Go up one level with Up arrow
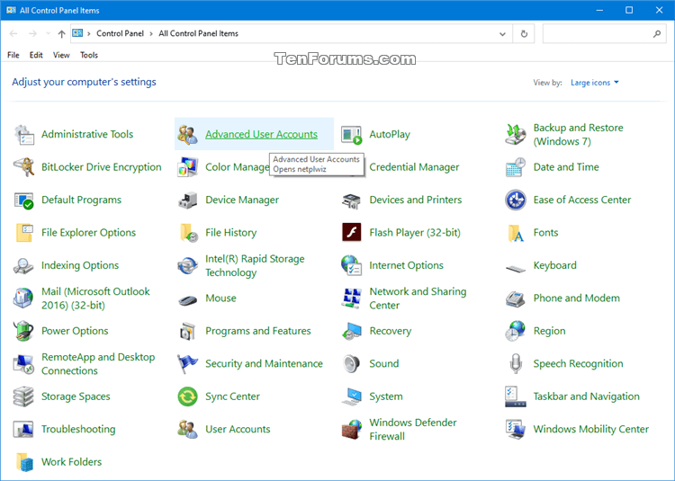675x481 pixels. click(61, 34)
